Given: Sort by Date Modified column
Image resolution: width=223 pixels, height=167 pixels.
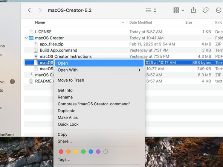Looking at the screenshot, I should coord(141,23).
